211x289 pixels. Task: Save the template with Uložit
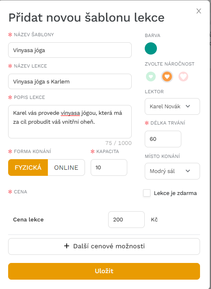tap(104, 271)
